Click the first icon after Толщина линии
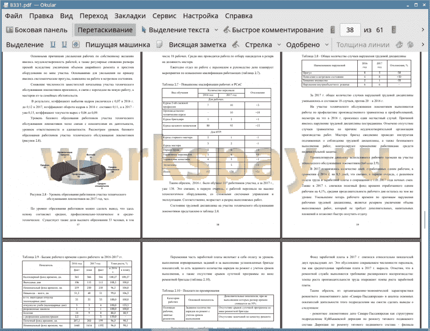Screen dimensions: 430x331 click(x=399, y=44)
